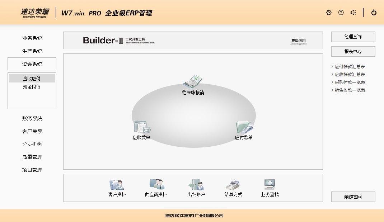
Task: Open the 应付款单 module icon
Action: click(244, 127)
